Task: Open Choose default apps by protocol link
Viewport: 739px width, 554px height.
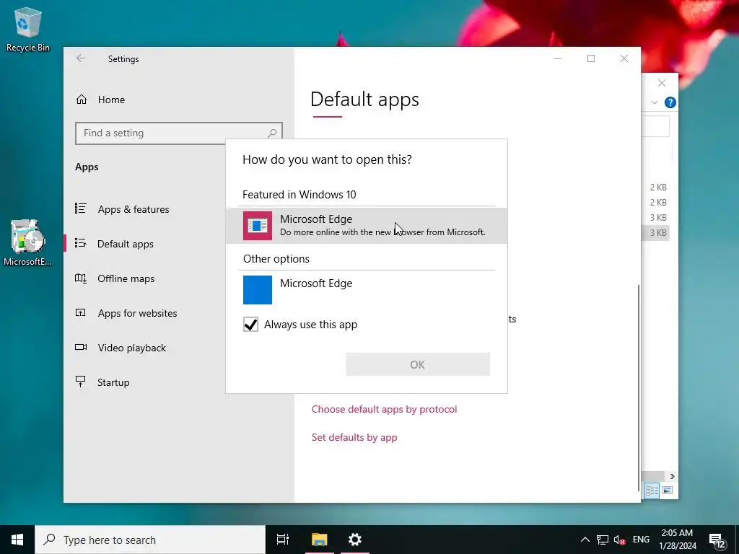Action: (384, 409)
